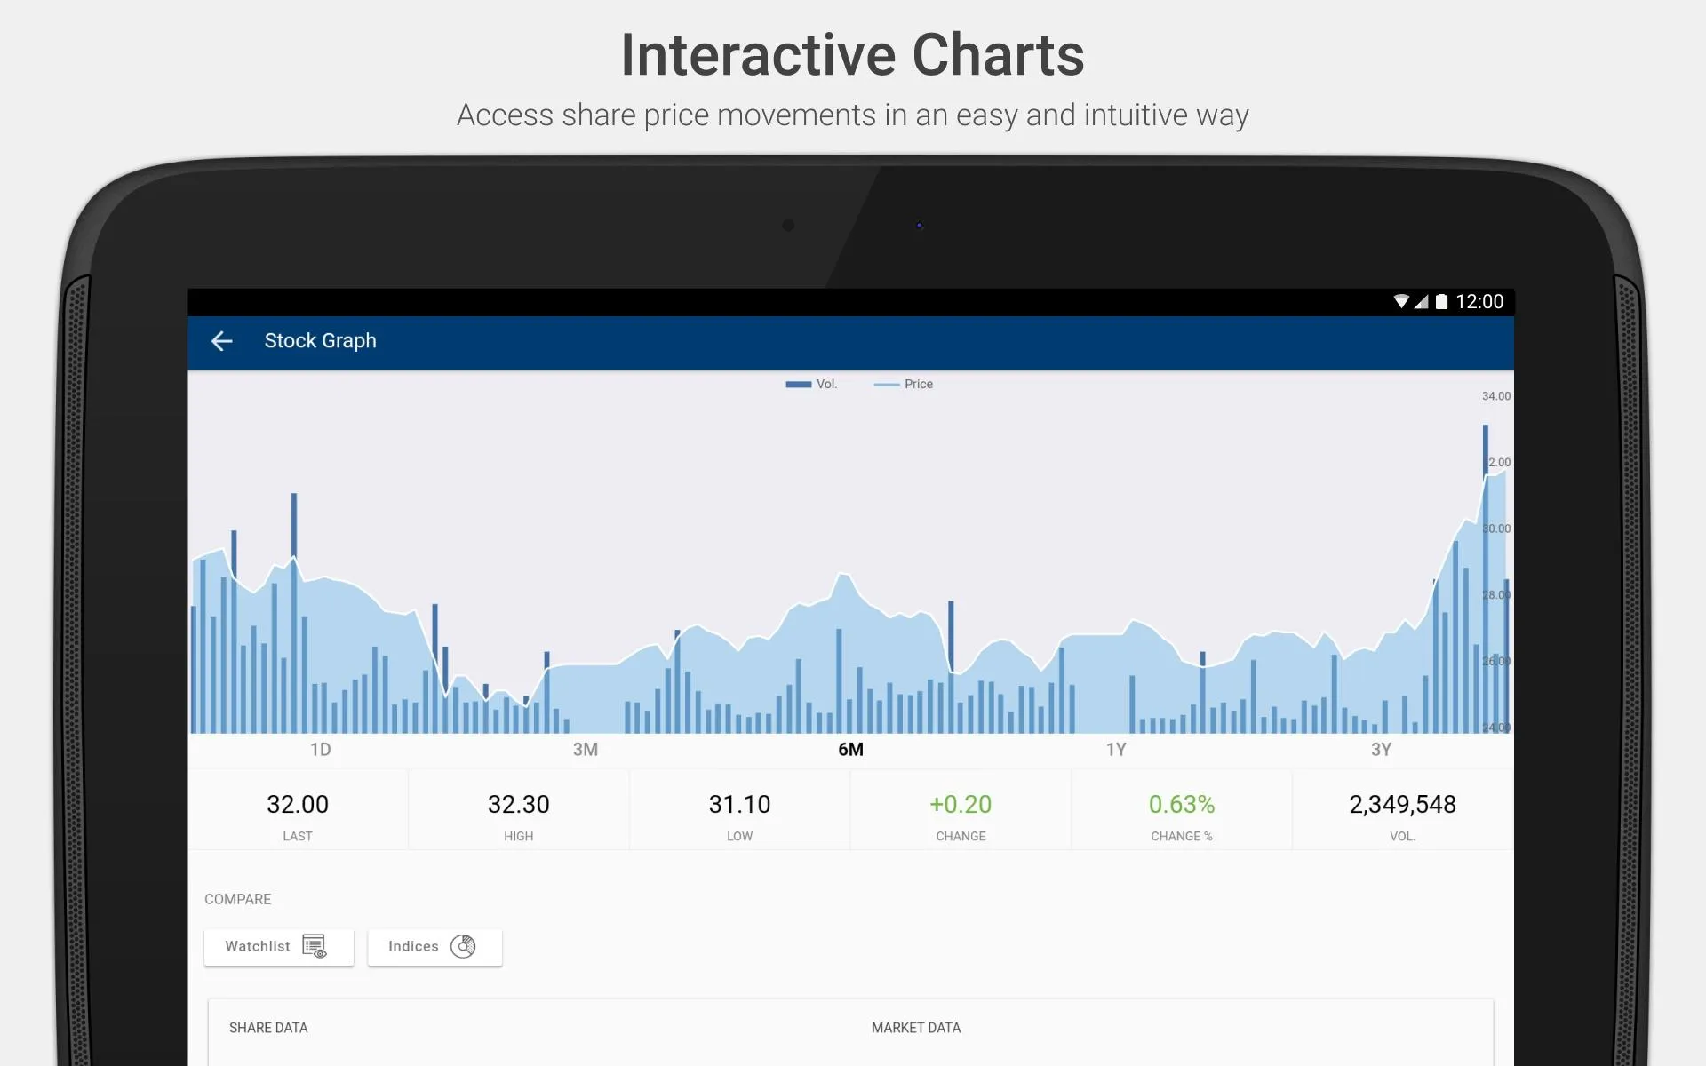
Task: Toggle the Price series in chart legend
Action: point(904,384)
